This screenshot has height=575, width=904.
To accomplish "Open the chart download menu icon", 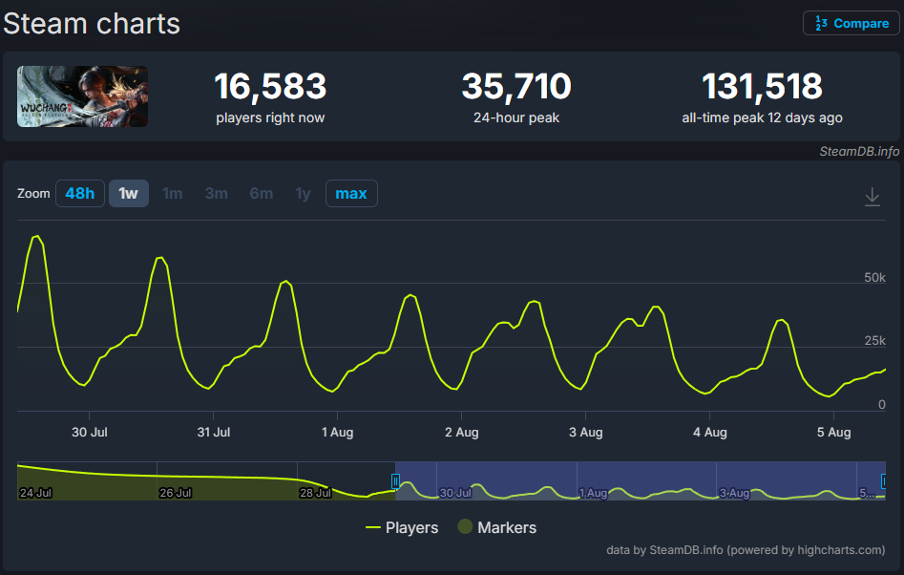I will pyautogui.click(x=872, y=196).
